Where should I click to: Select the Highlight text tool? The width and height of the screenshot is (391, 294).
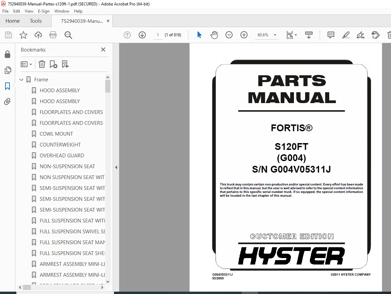346,35
